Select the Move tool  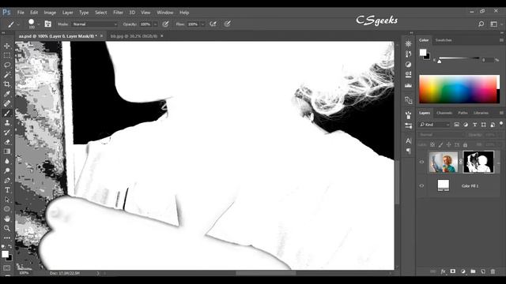pyautogui.click(x=7, y=46)
